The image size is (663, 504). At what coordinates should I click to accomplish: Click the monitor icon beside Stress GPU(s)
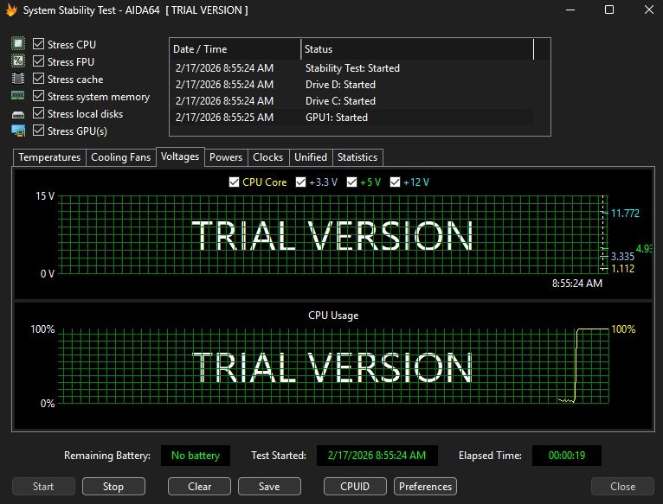(x=18, y=131)
